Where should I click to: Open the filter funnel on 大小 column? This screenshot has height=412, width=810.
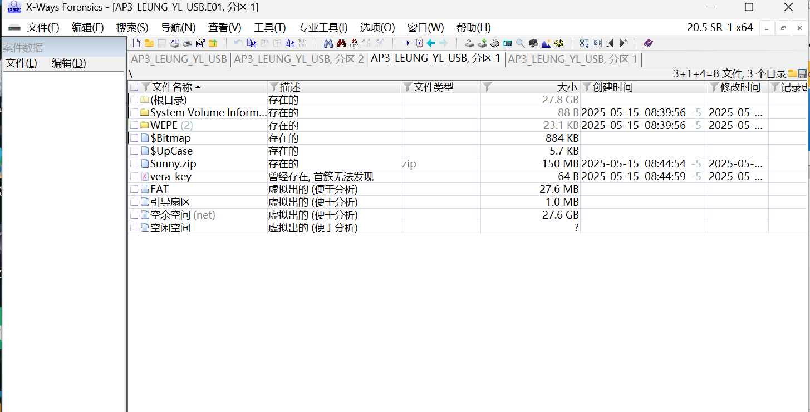coord(487,87)
